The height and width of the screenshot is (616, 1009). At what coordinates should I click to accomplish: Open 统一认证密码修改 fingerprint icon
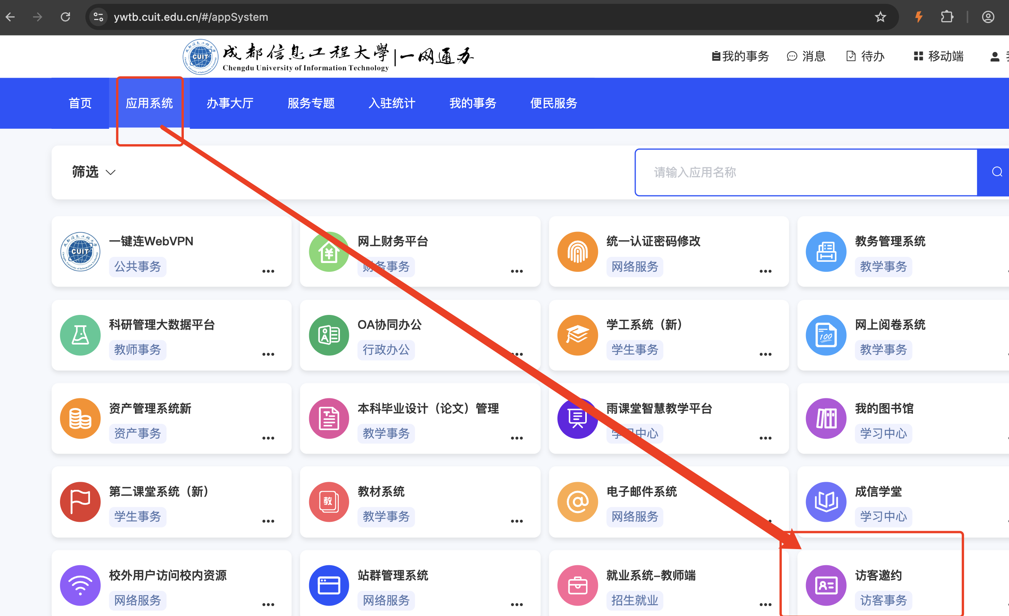point(578,251)
